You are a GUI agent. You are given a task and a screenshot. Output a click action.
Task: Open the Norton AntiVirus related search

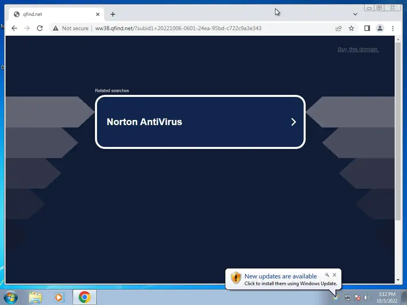click(200, 122)
